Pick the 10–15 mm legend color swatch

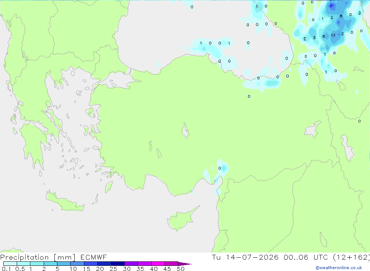coord(77,264)
